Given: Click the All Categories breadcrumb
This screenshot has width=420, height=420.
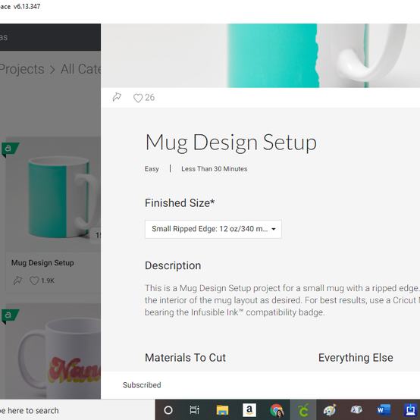Looking at the screenshot, I should pyautogui.click(x=80, y=69).
